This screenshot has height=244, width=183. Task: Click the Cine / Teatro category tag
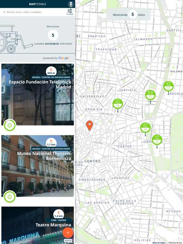click(58, 220)
